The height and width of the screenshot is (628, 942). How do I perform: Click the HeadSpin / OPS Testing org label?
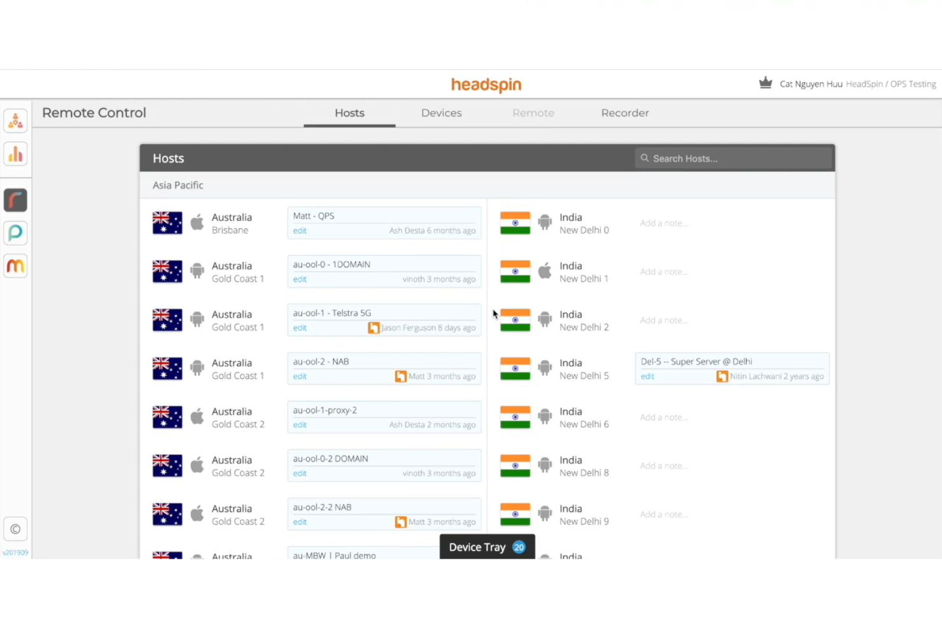(891, 83)
